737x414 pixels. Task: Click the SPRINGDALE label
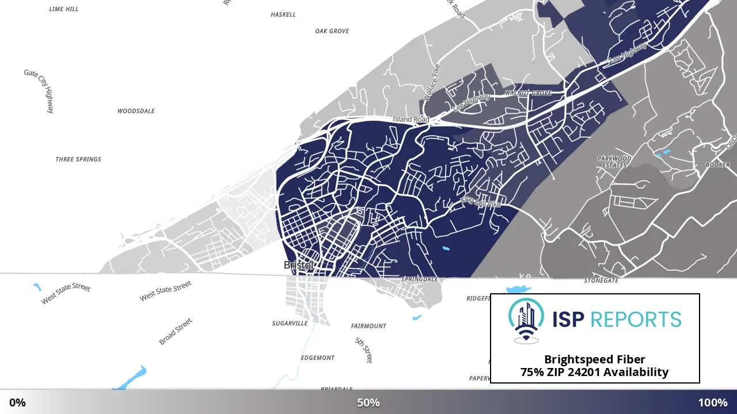420,279
